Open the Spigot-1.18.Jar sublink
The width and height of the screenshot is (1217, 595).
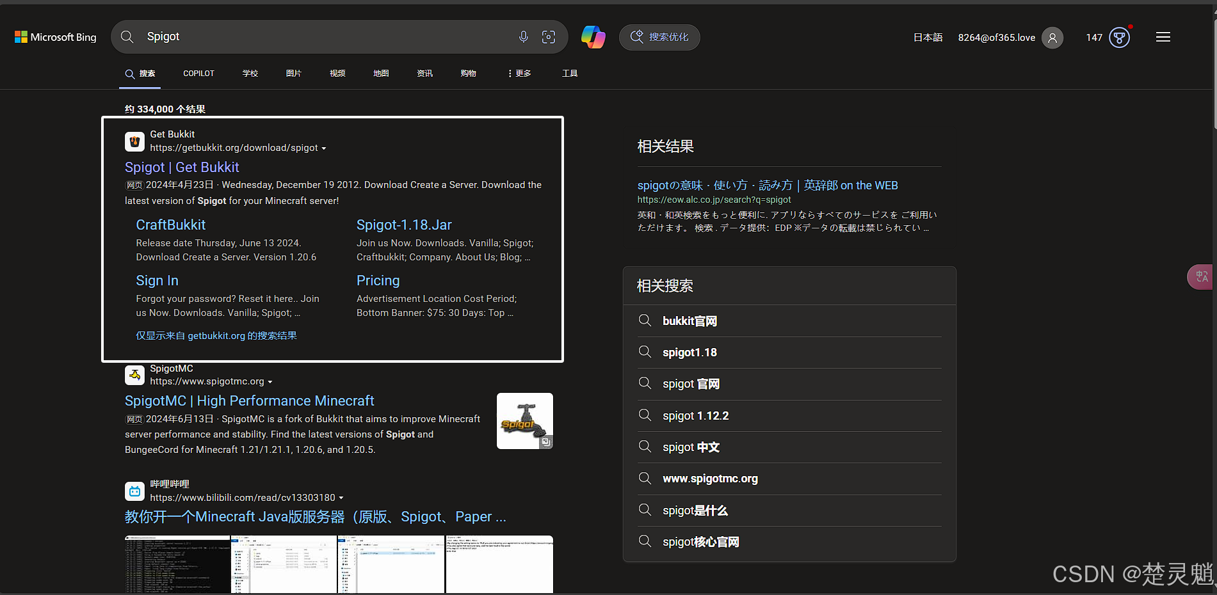coord(404,225)
